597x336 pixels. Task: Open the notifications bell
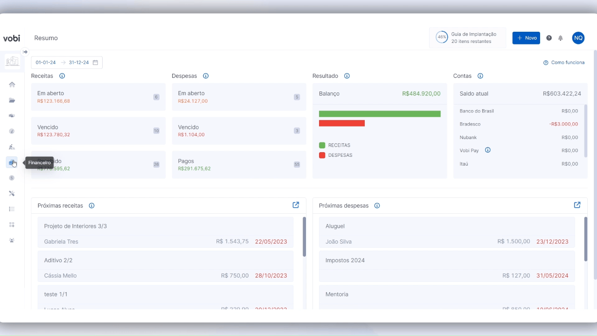[x=561, y=38]
